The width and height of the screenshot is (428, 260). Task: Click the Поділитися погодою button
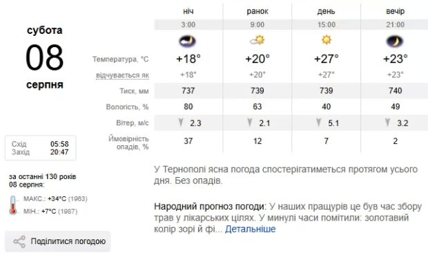(58, 242)
